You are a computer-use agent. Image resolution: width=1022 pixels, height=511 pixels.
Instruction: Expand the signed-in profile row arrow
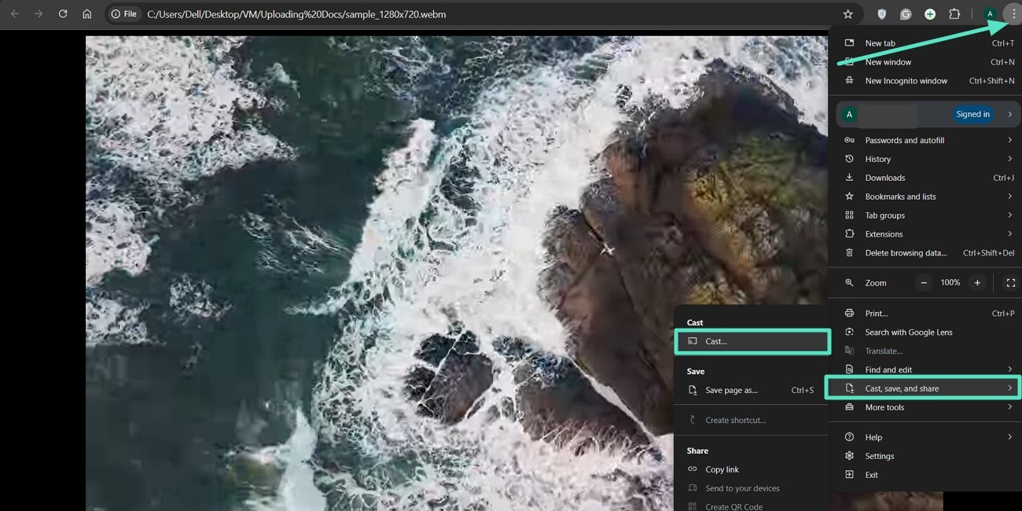1009,114
